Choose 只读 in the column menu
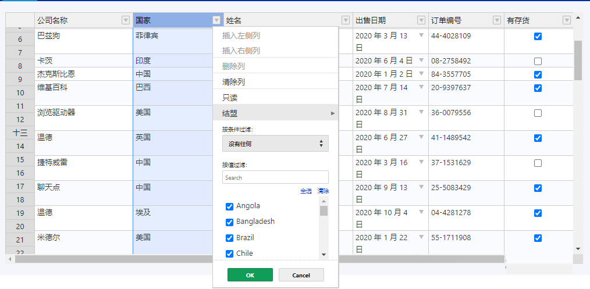The image size is (590, 289). click(230, 98)
